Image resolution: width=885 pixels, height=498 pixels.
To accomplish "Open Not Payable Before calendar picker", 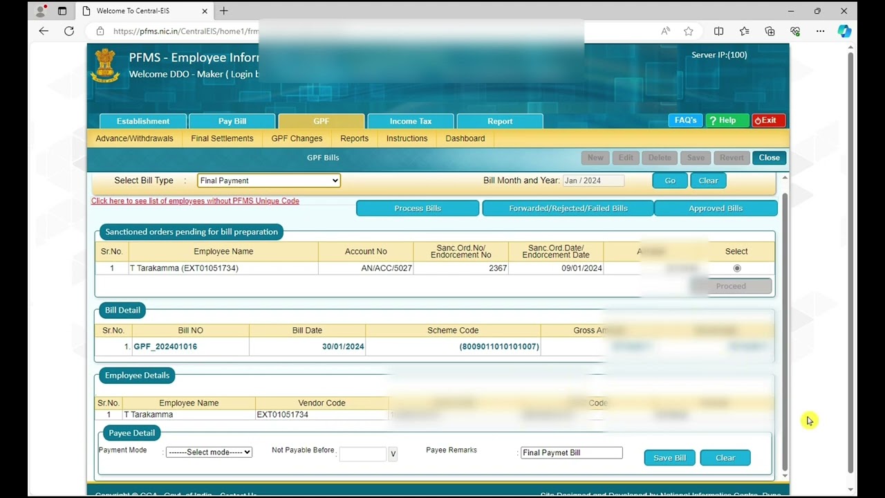I will pos(393,454).
